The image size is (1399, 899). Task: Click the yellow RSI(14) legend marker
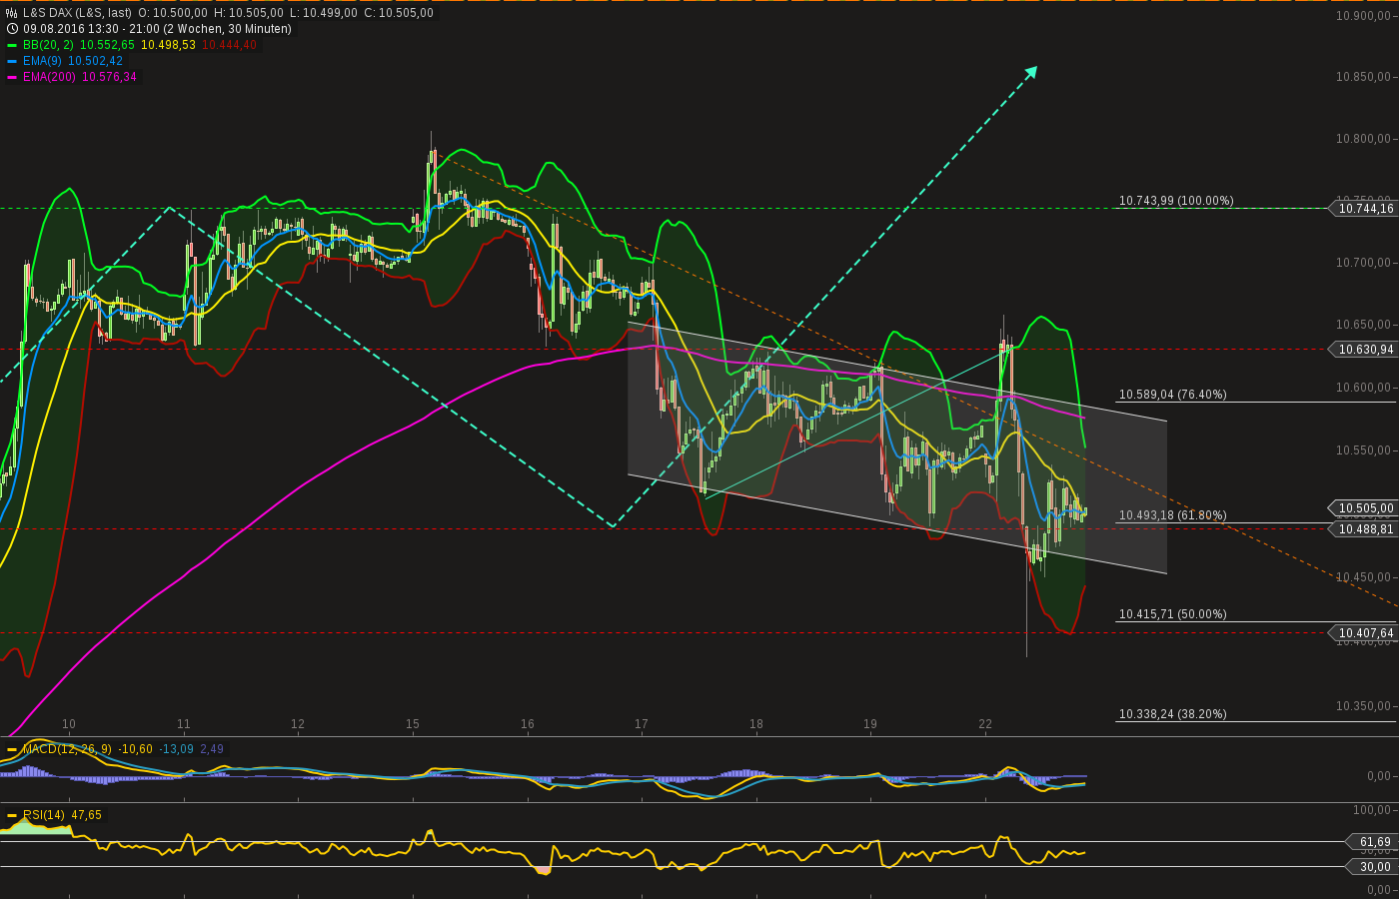coord(12,815)
